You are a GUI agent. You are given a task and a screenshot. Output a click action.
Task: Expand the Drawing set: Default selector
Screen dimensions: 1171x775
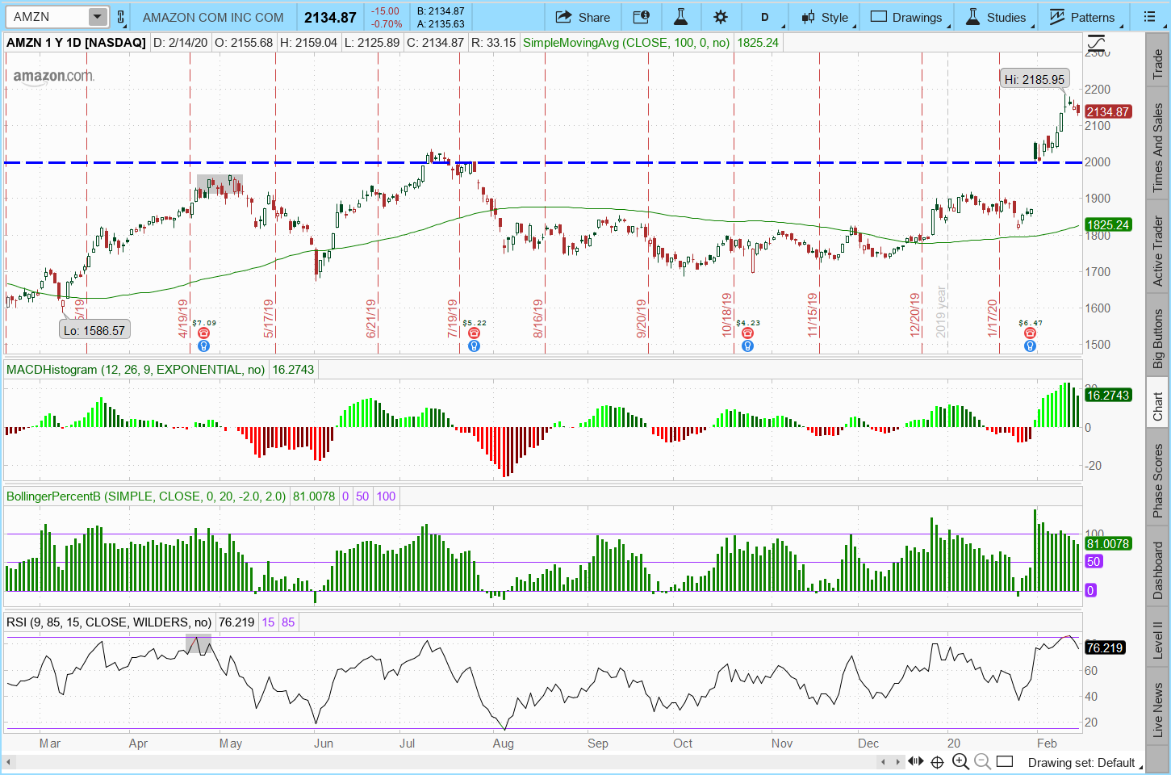click(1081, 762)
